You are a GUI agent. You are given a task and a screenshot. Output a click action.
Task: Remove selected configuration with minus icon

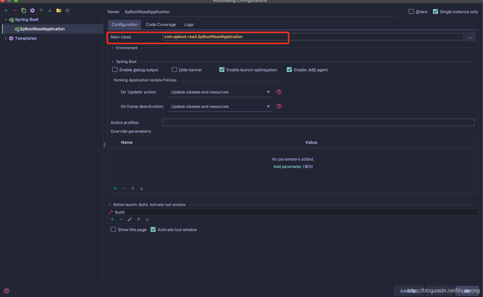point(15,10)
